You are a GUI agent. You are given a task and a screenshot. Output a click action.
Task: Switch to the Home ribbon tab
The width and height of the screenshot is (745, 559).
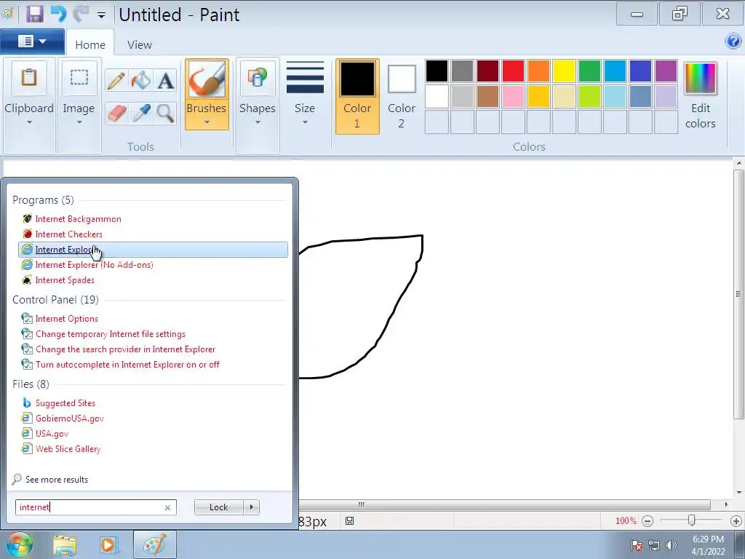click(x=90, y=44)
